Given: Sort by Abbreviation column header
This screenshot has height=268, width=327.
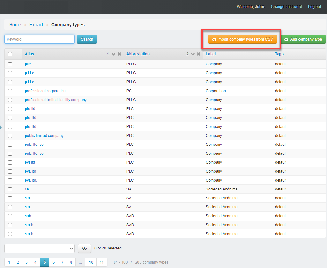Looking at the screenshot, I should (x=138, y=54).
